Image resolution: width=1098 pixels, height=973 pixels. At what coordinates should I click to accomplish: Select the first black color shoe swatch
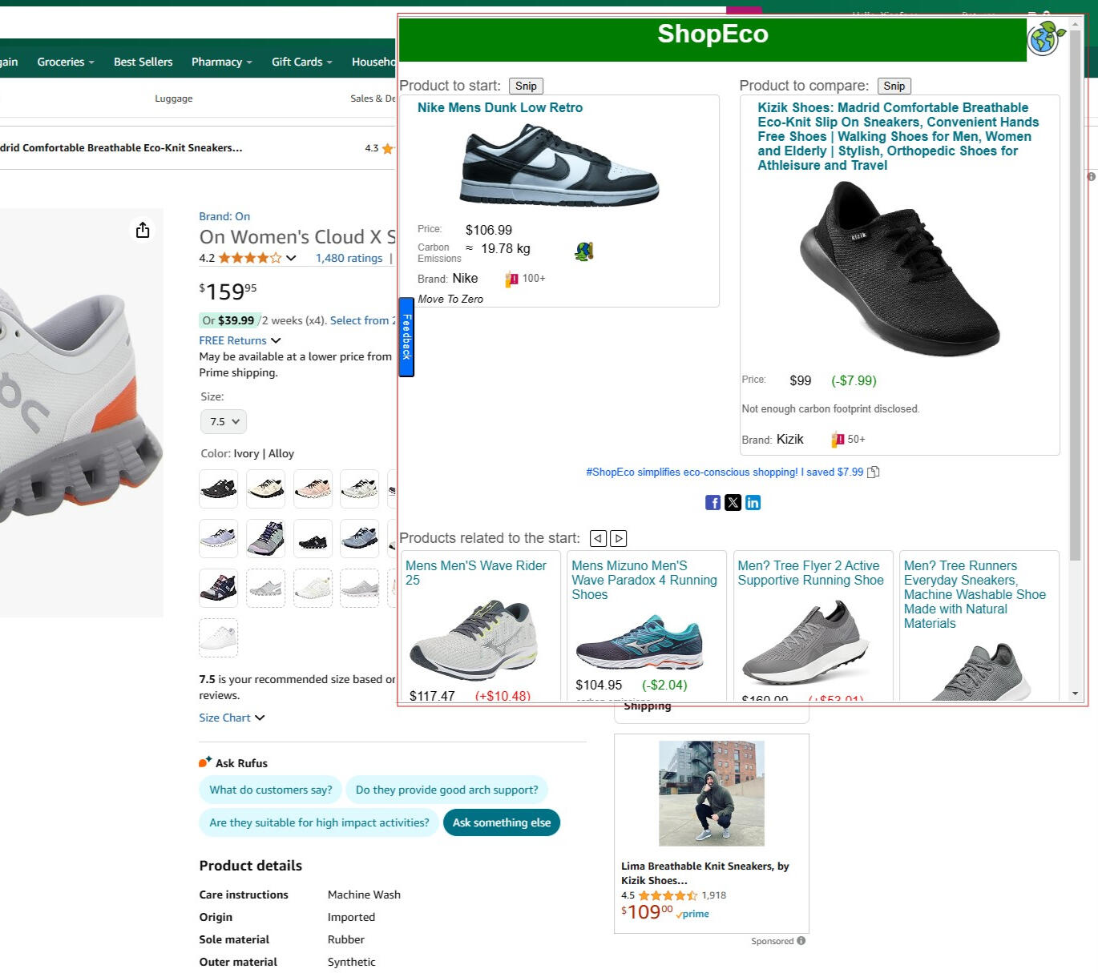coord(218,489)
